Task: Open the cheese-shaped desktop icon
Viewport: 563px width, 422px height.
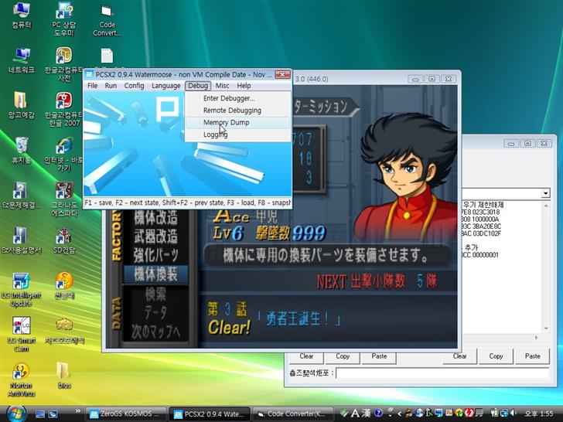Action: point(64,331)
